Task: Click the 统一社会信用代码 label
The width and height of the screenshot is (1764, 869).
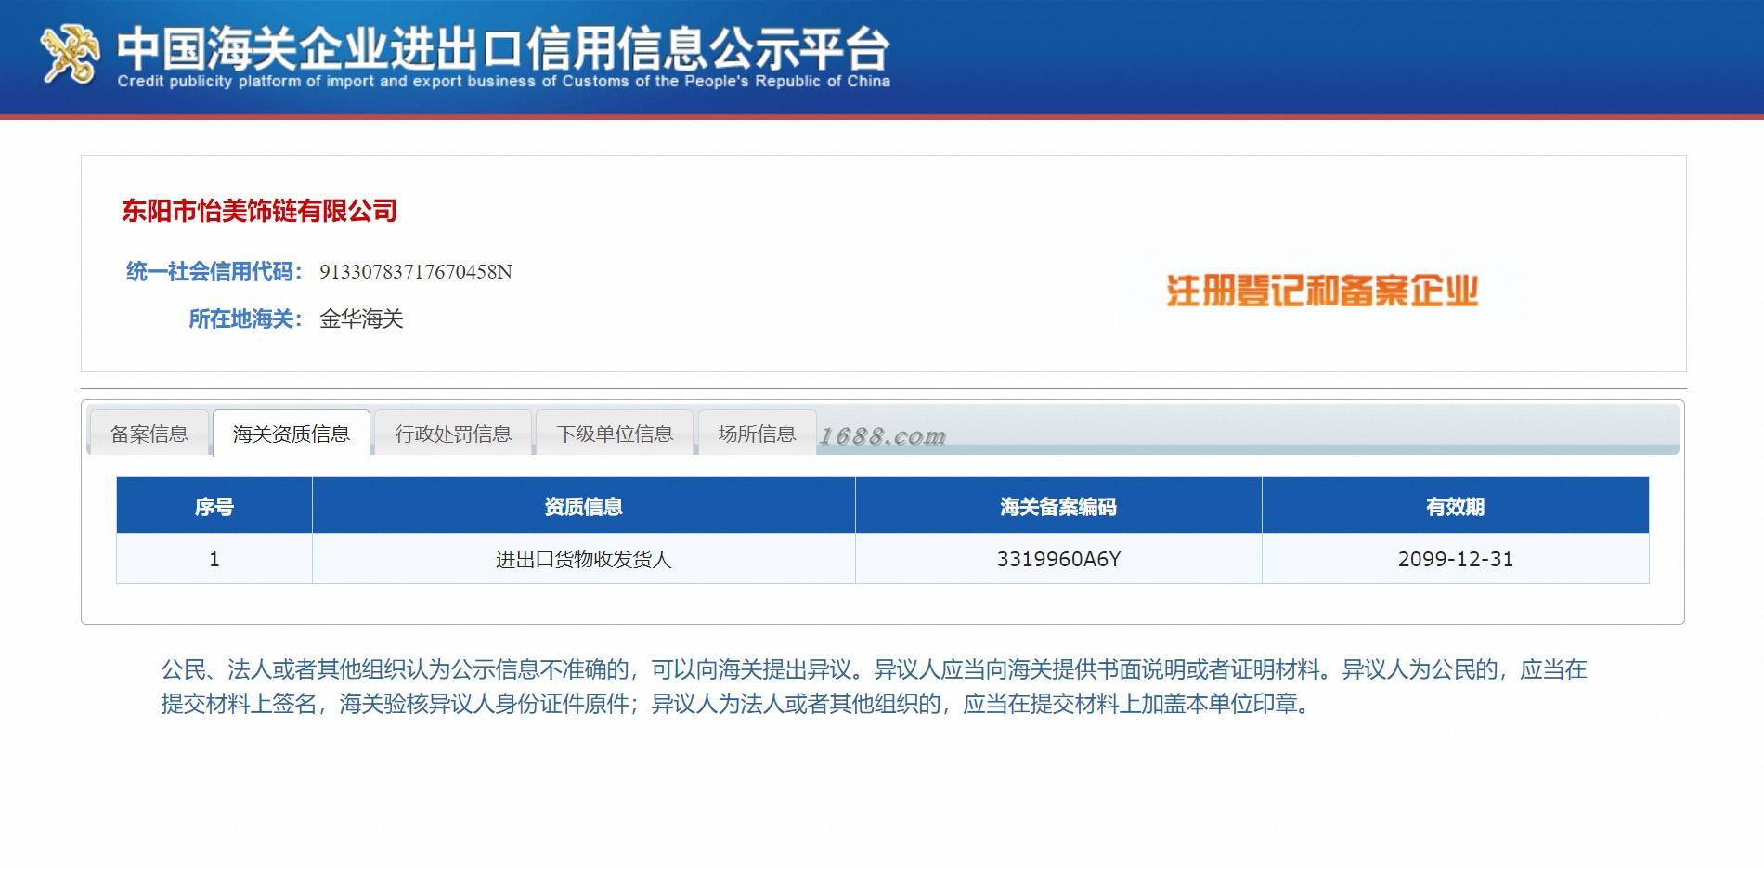Action: tap(214, 272)
